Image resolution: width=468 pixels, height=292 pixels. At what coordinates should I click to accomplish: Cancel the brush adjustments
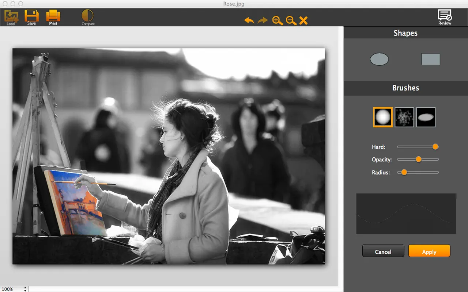coord(383,251)
